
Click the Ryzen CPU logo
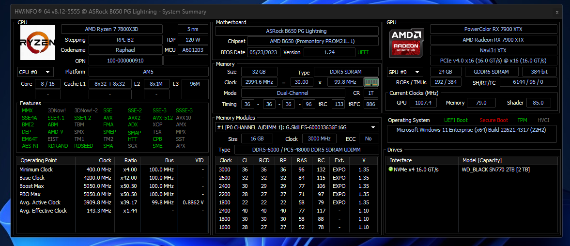(x=37, y=43)
